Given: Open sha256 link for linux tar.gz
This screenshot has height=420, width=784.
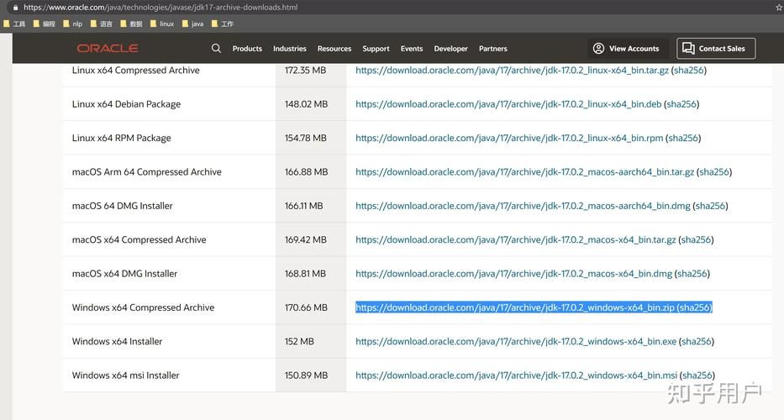Looking at the screenshot, I should (x=688, y=71).
